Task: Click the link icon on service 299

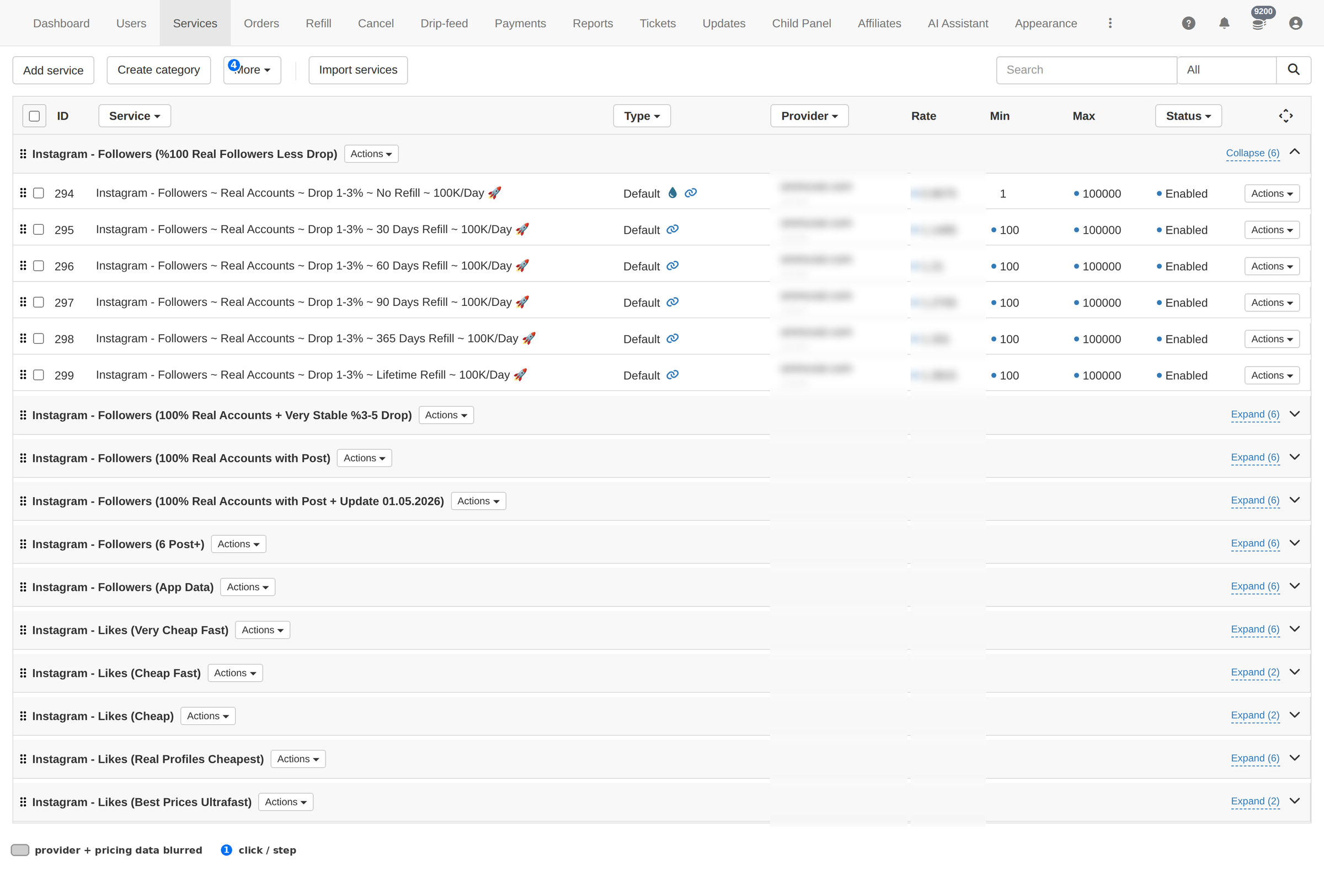Action: [x=672, y=375]
